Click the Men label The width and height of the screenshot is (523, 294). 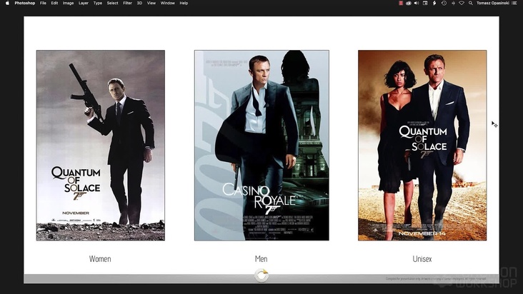[x=261, y=259]
